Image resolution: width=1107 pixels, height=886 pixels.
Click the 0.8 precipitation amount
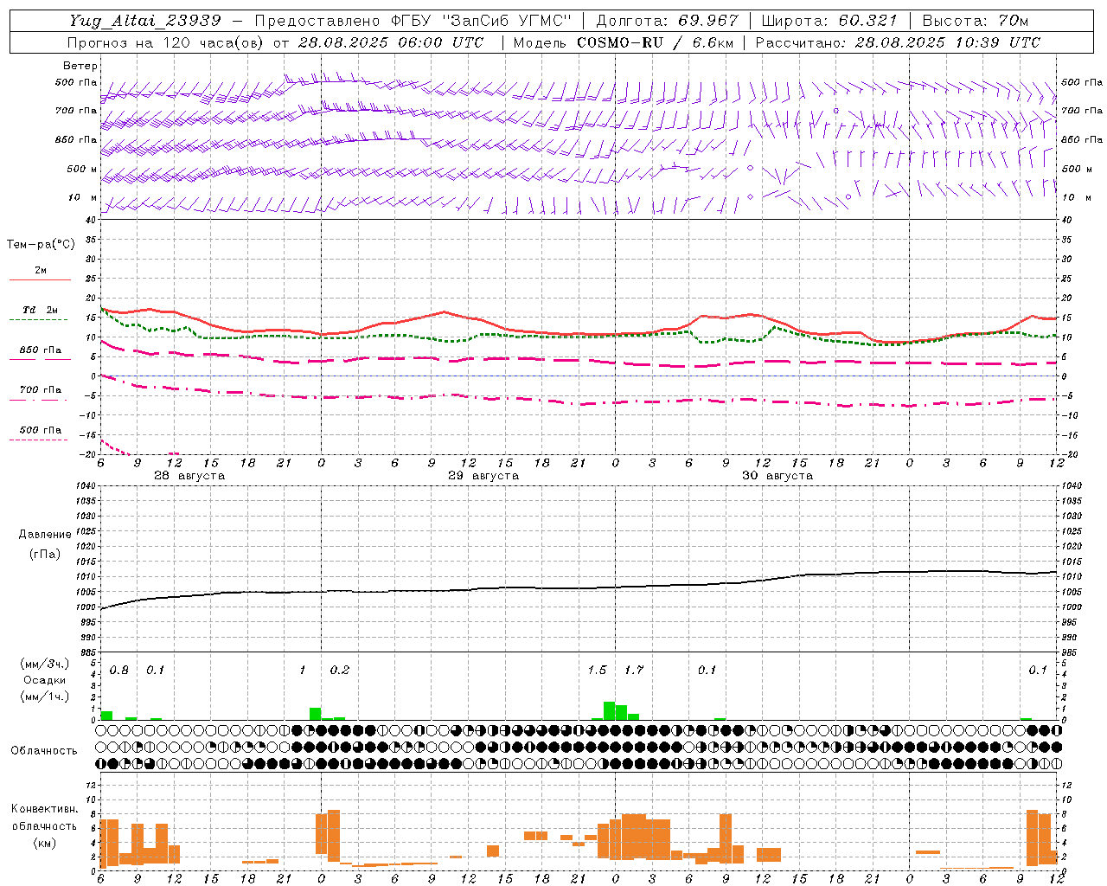[119, 671]
